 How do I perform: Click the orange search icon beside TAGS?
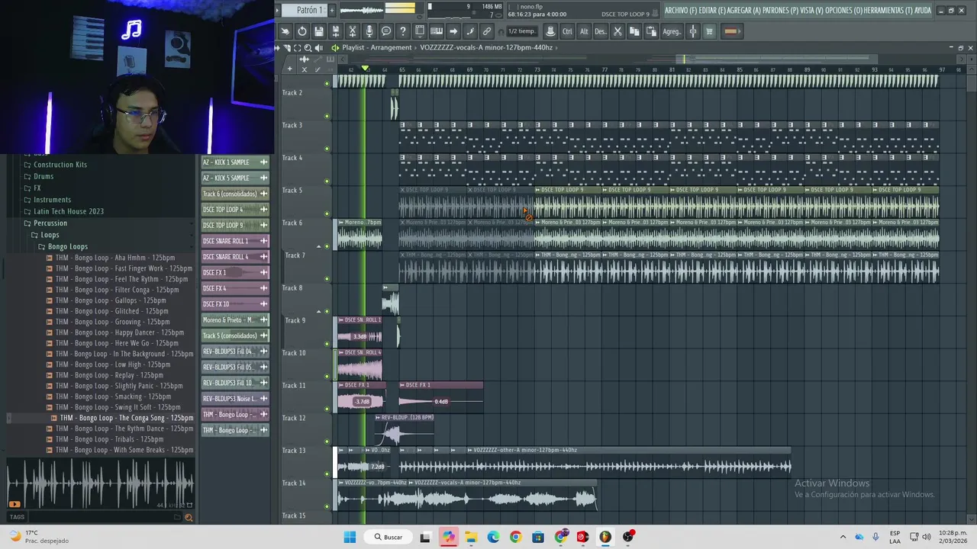point(189,517)
